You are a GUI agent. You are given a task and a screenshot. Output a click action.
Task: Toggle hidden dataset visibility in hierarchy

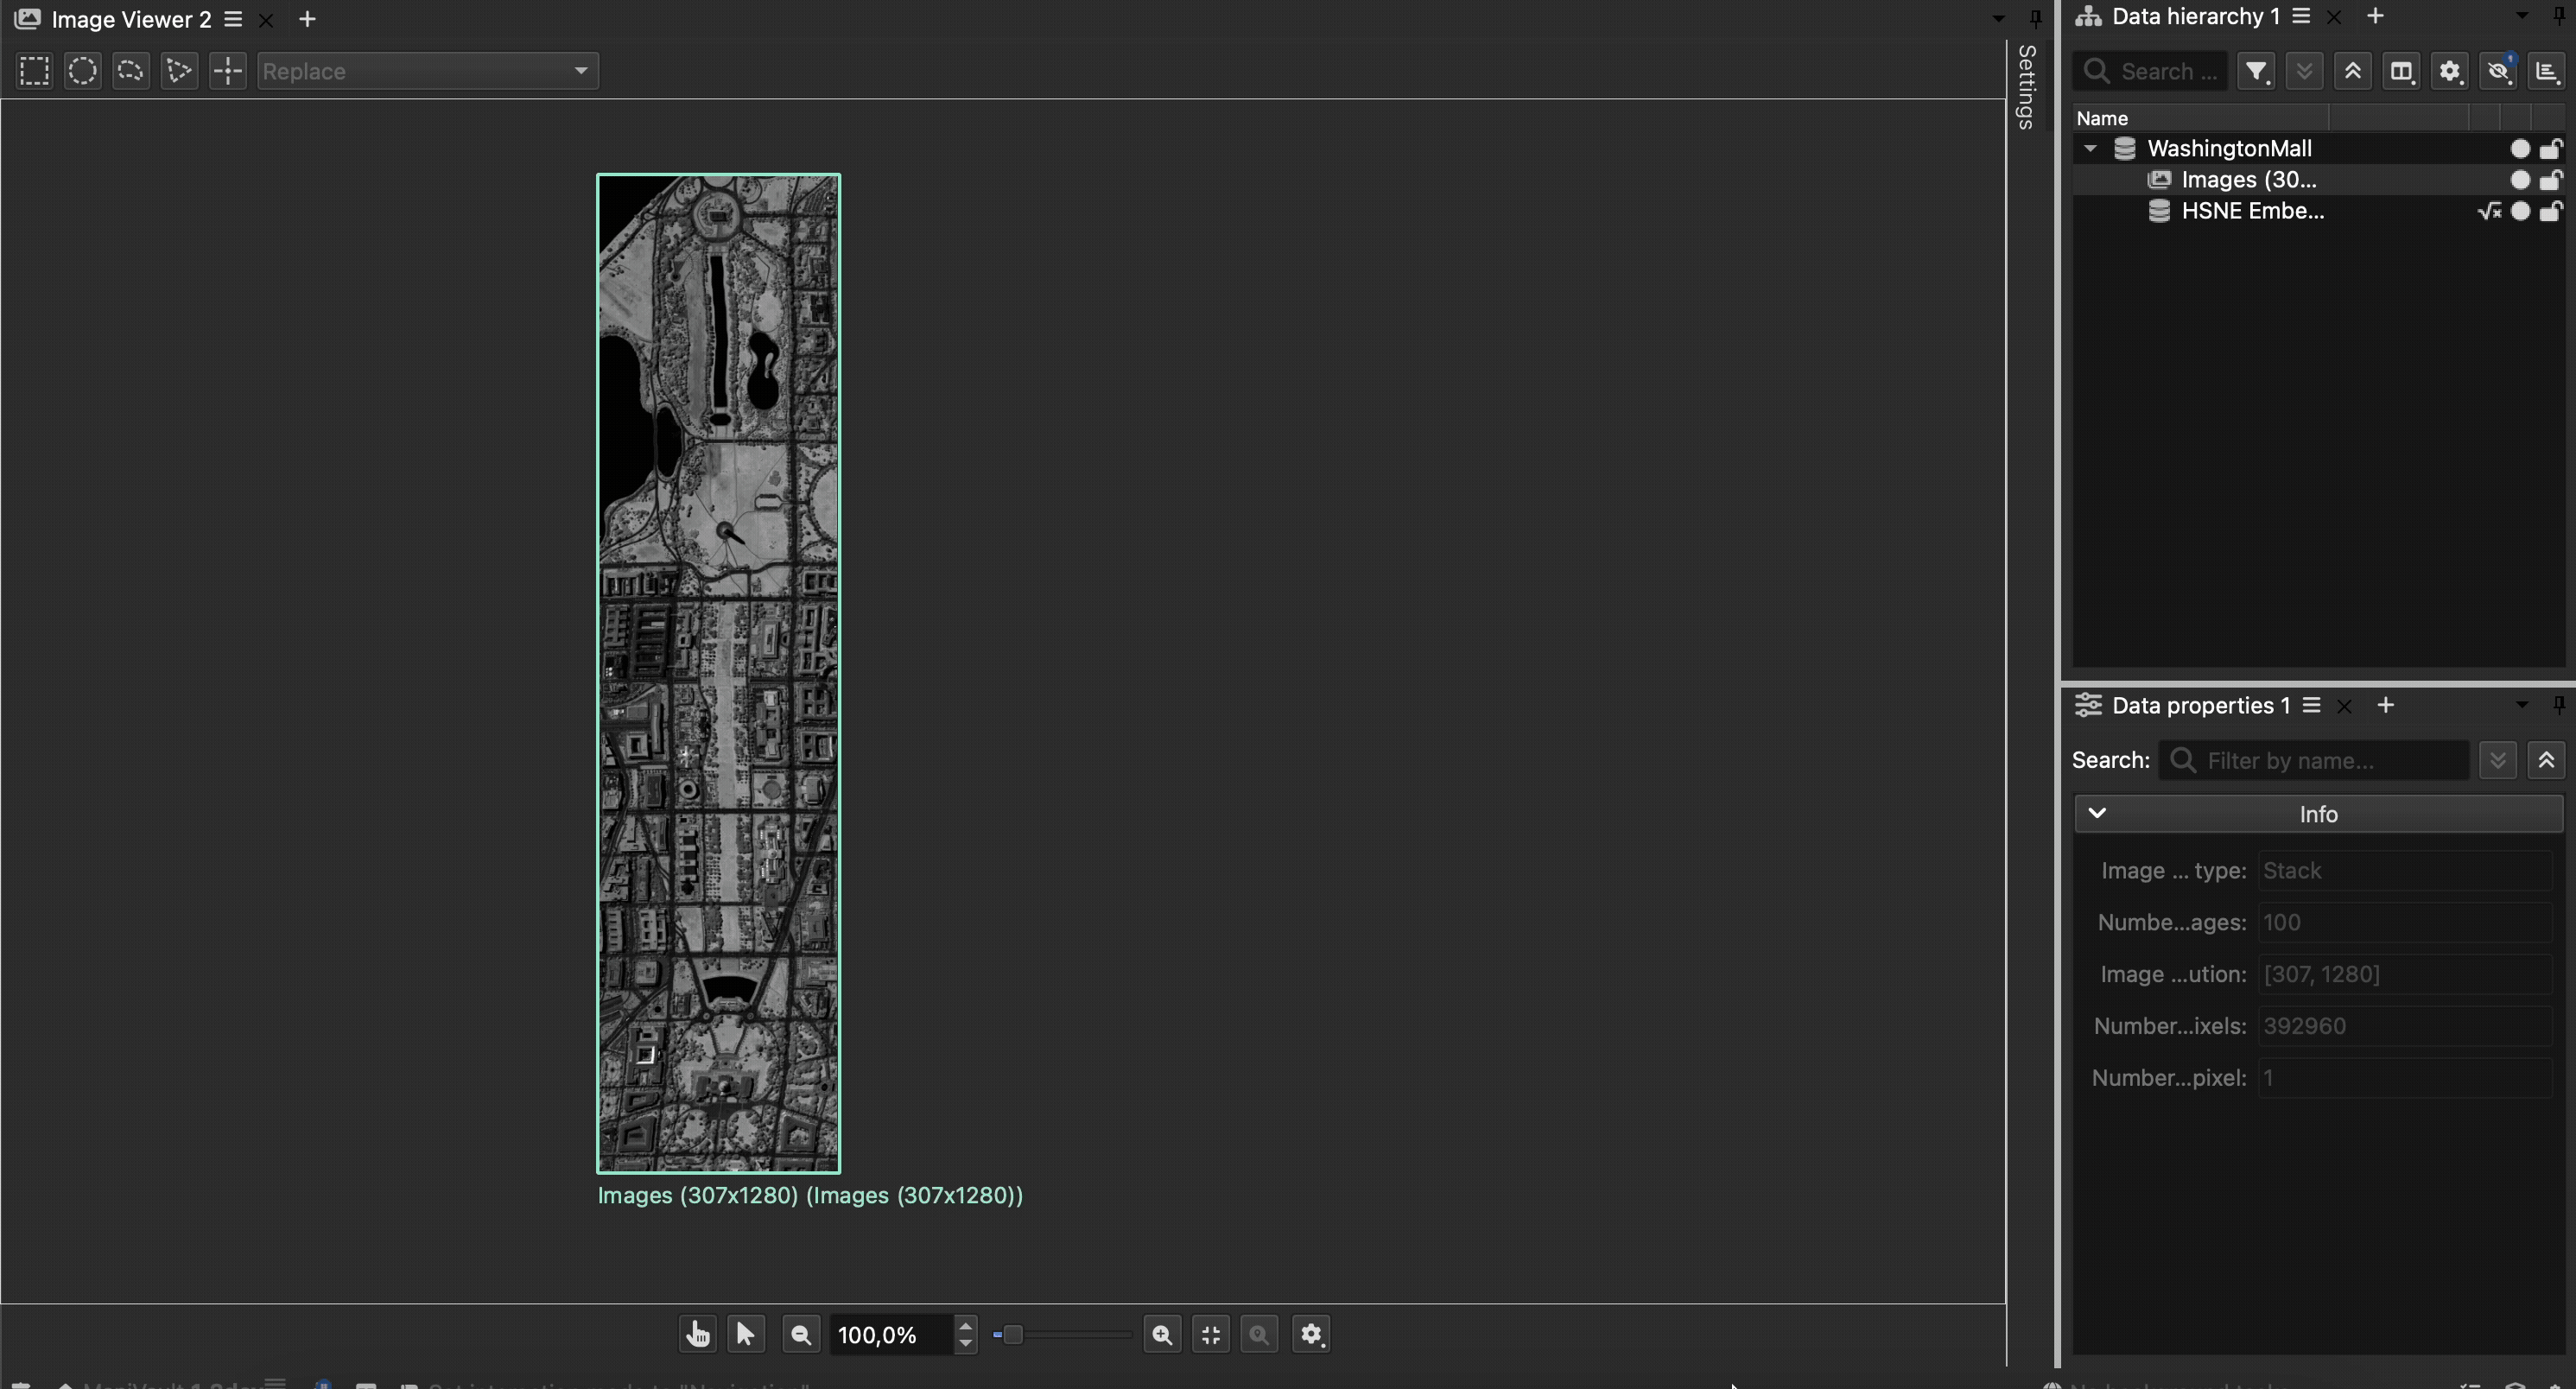(x=2500, y=70)
